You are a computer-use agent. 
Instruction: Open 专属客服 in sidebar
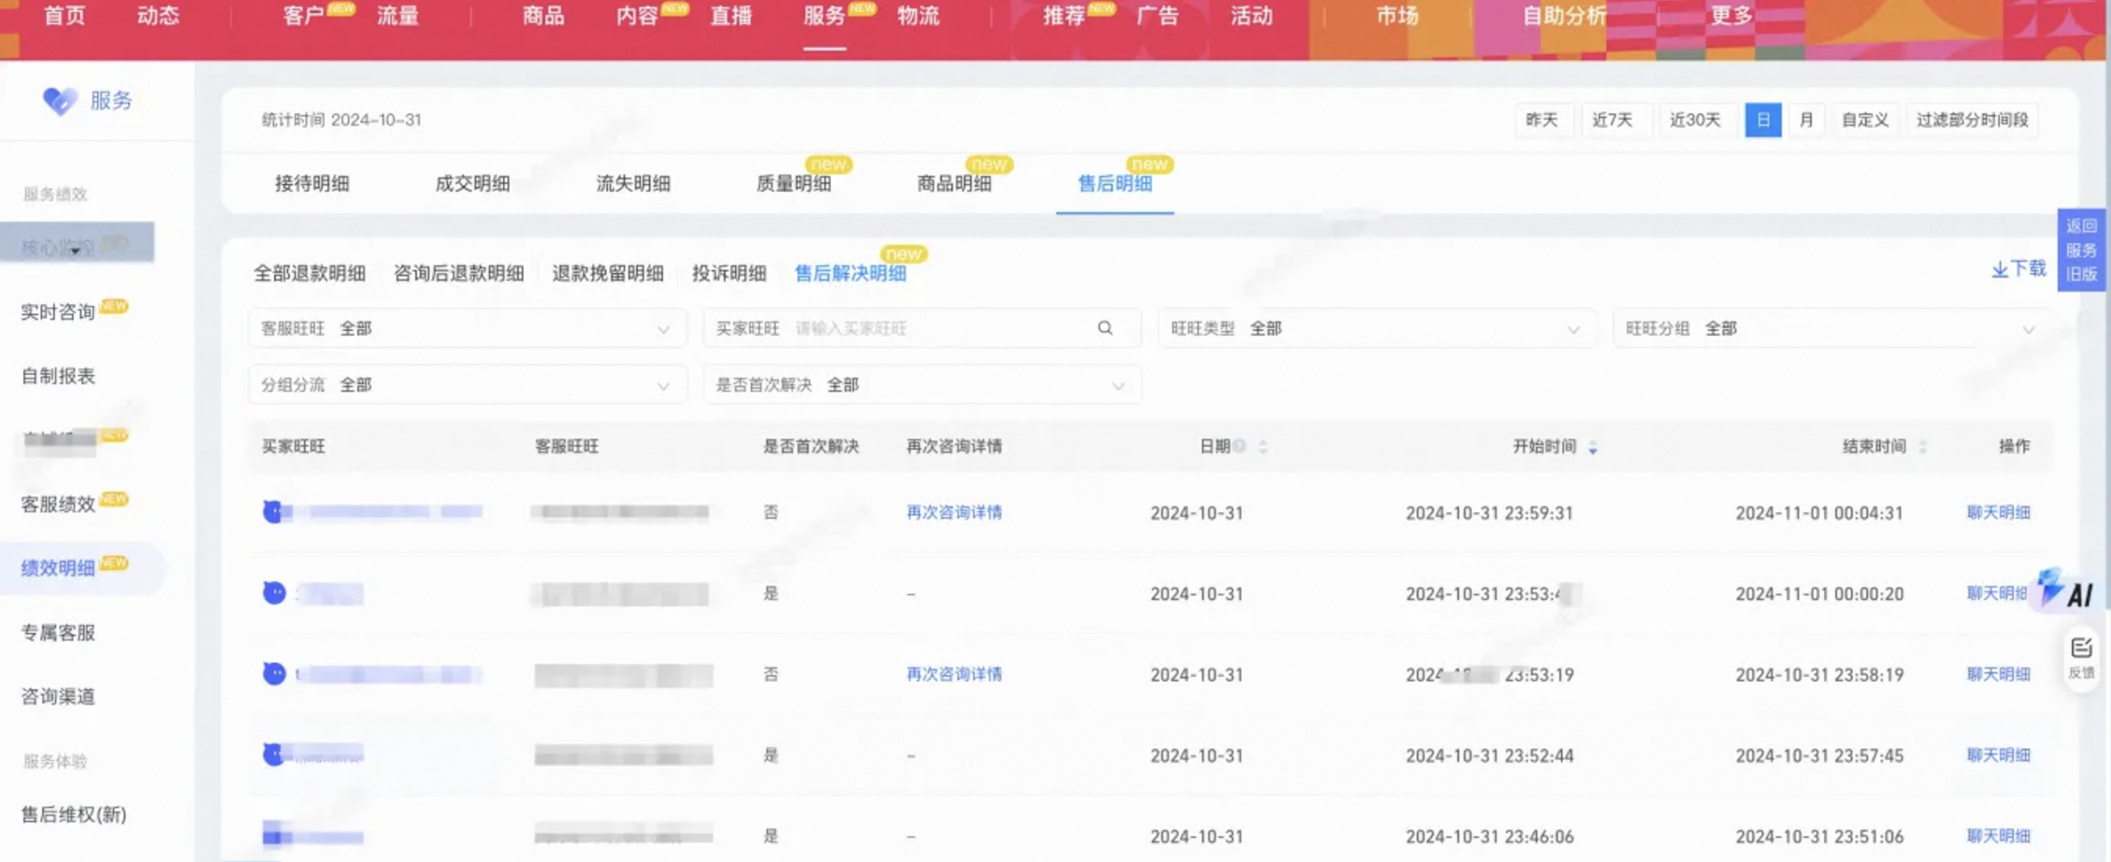58,633
